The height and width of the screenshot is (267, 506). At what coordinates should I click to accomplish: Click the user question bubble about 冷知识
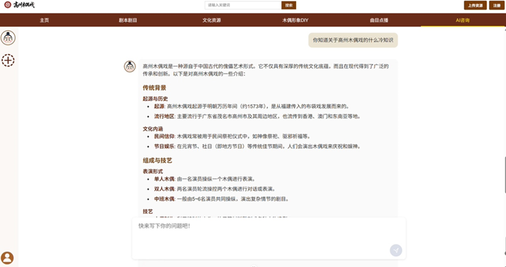[353, 40]
